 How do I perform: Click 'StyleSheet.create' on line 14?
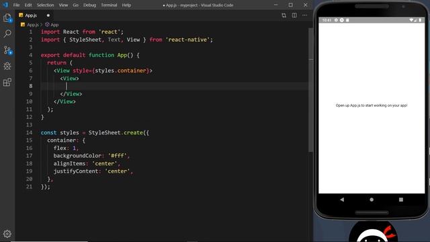(x=116, y=132)
